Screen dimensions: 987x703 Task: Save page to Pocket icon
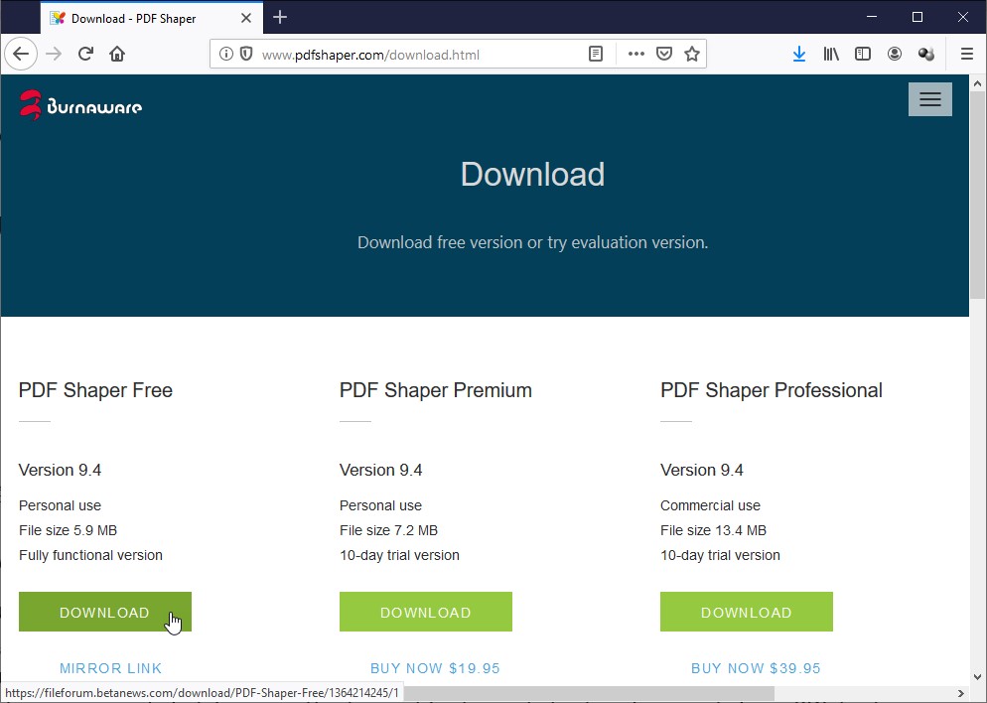tap(664, 55)
